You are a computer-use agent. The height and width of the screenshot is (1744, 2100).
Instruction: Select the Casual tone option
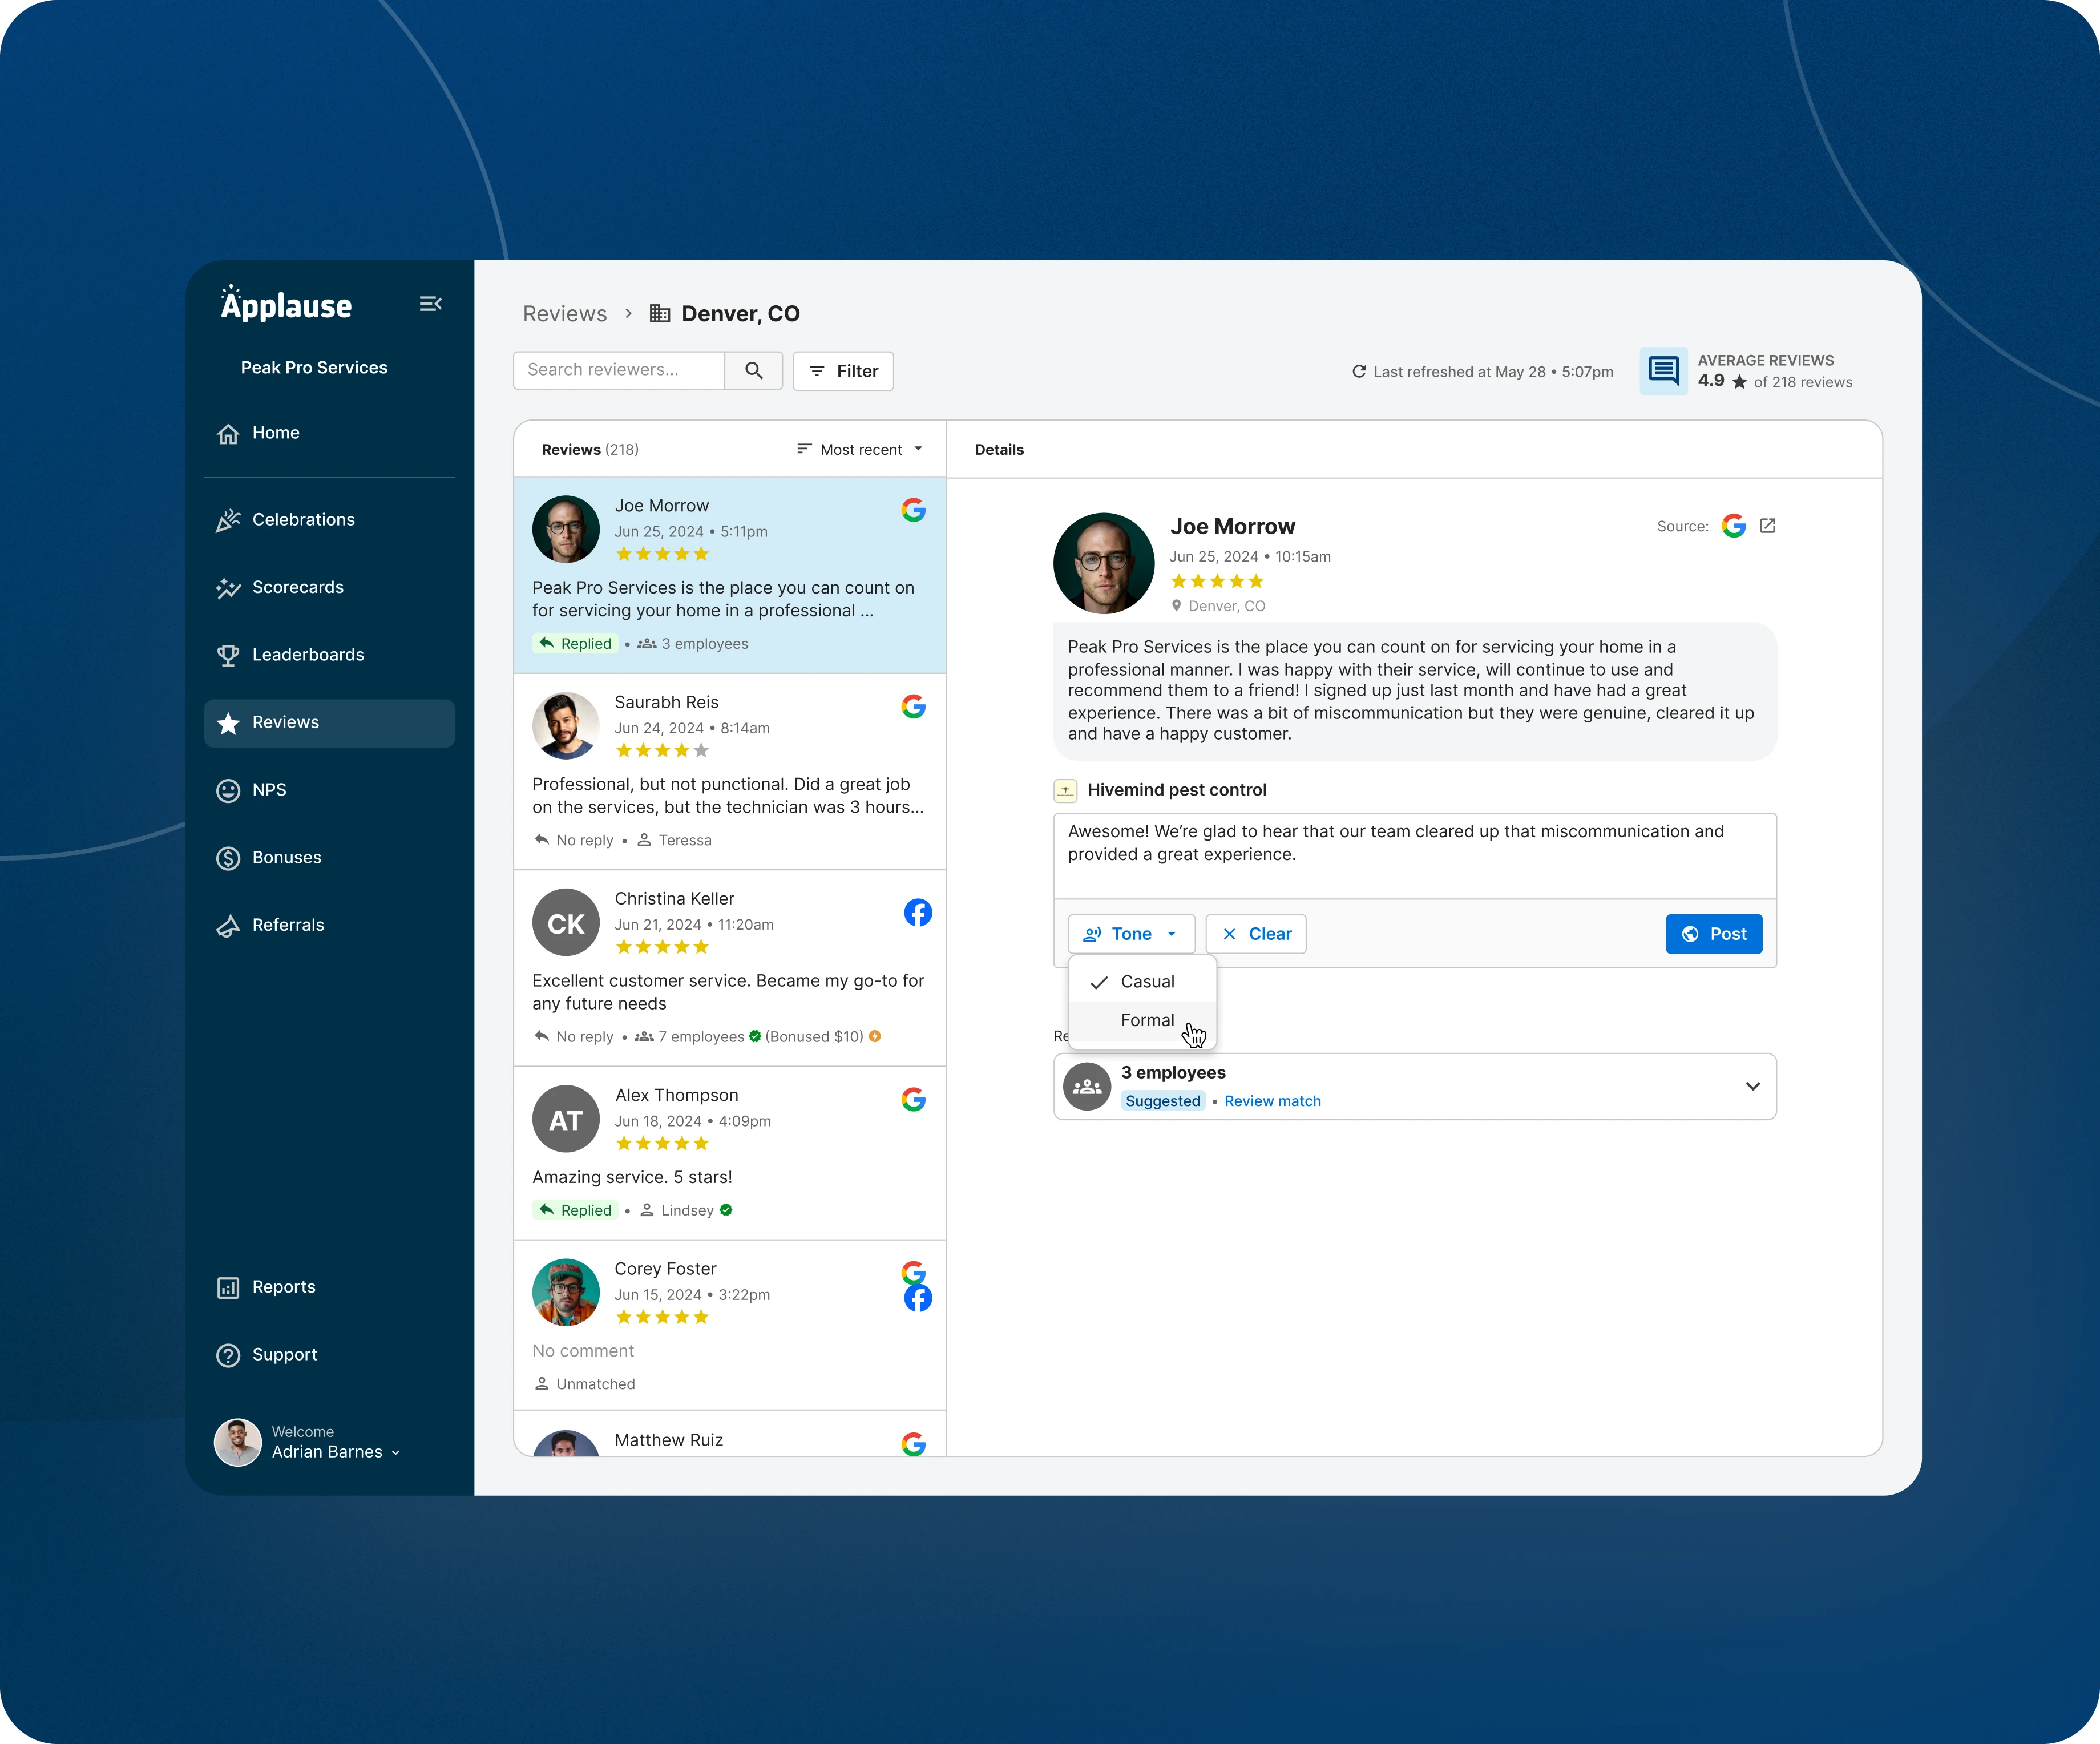[1146, 982]
